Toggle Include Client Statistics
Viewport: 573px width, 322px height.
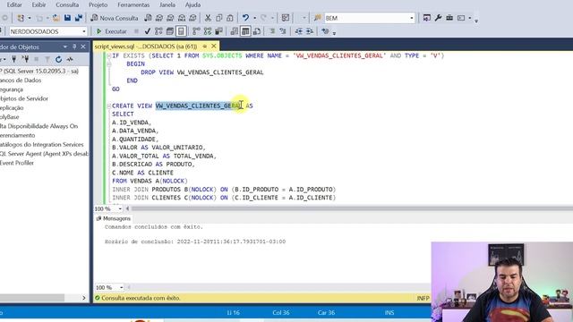[218, 31]
